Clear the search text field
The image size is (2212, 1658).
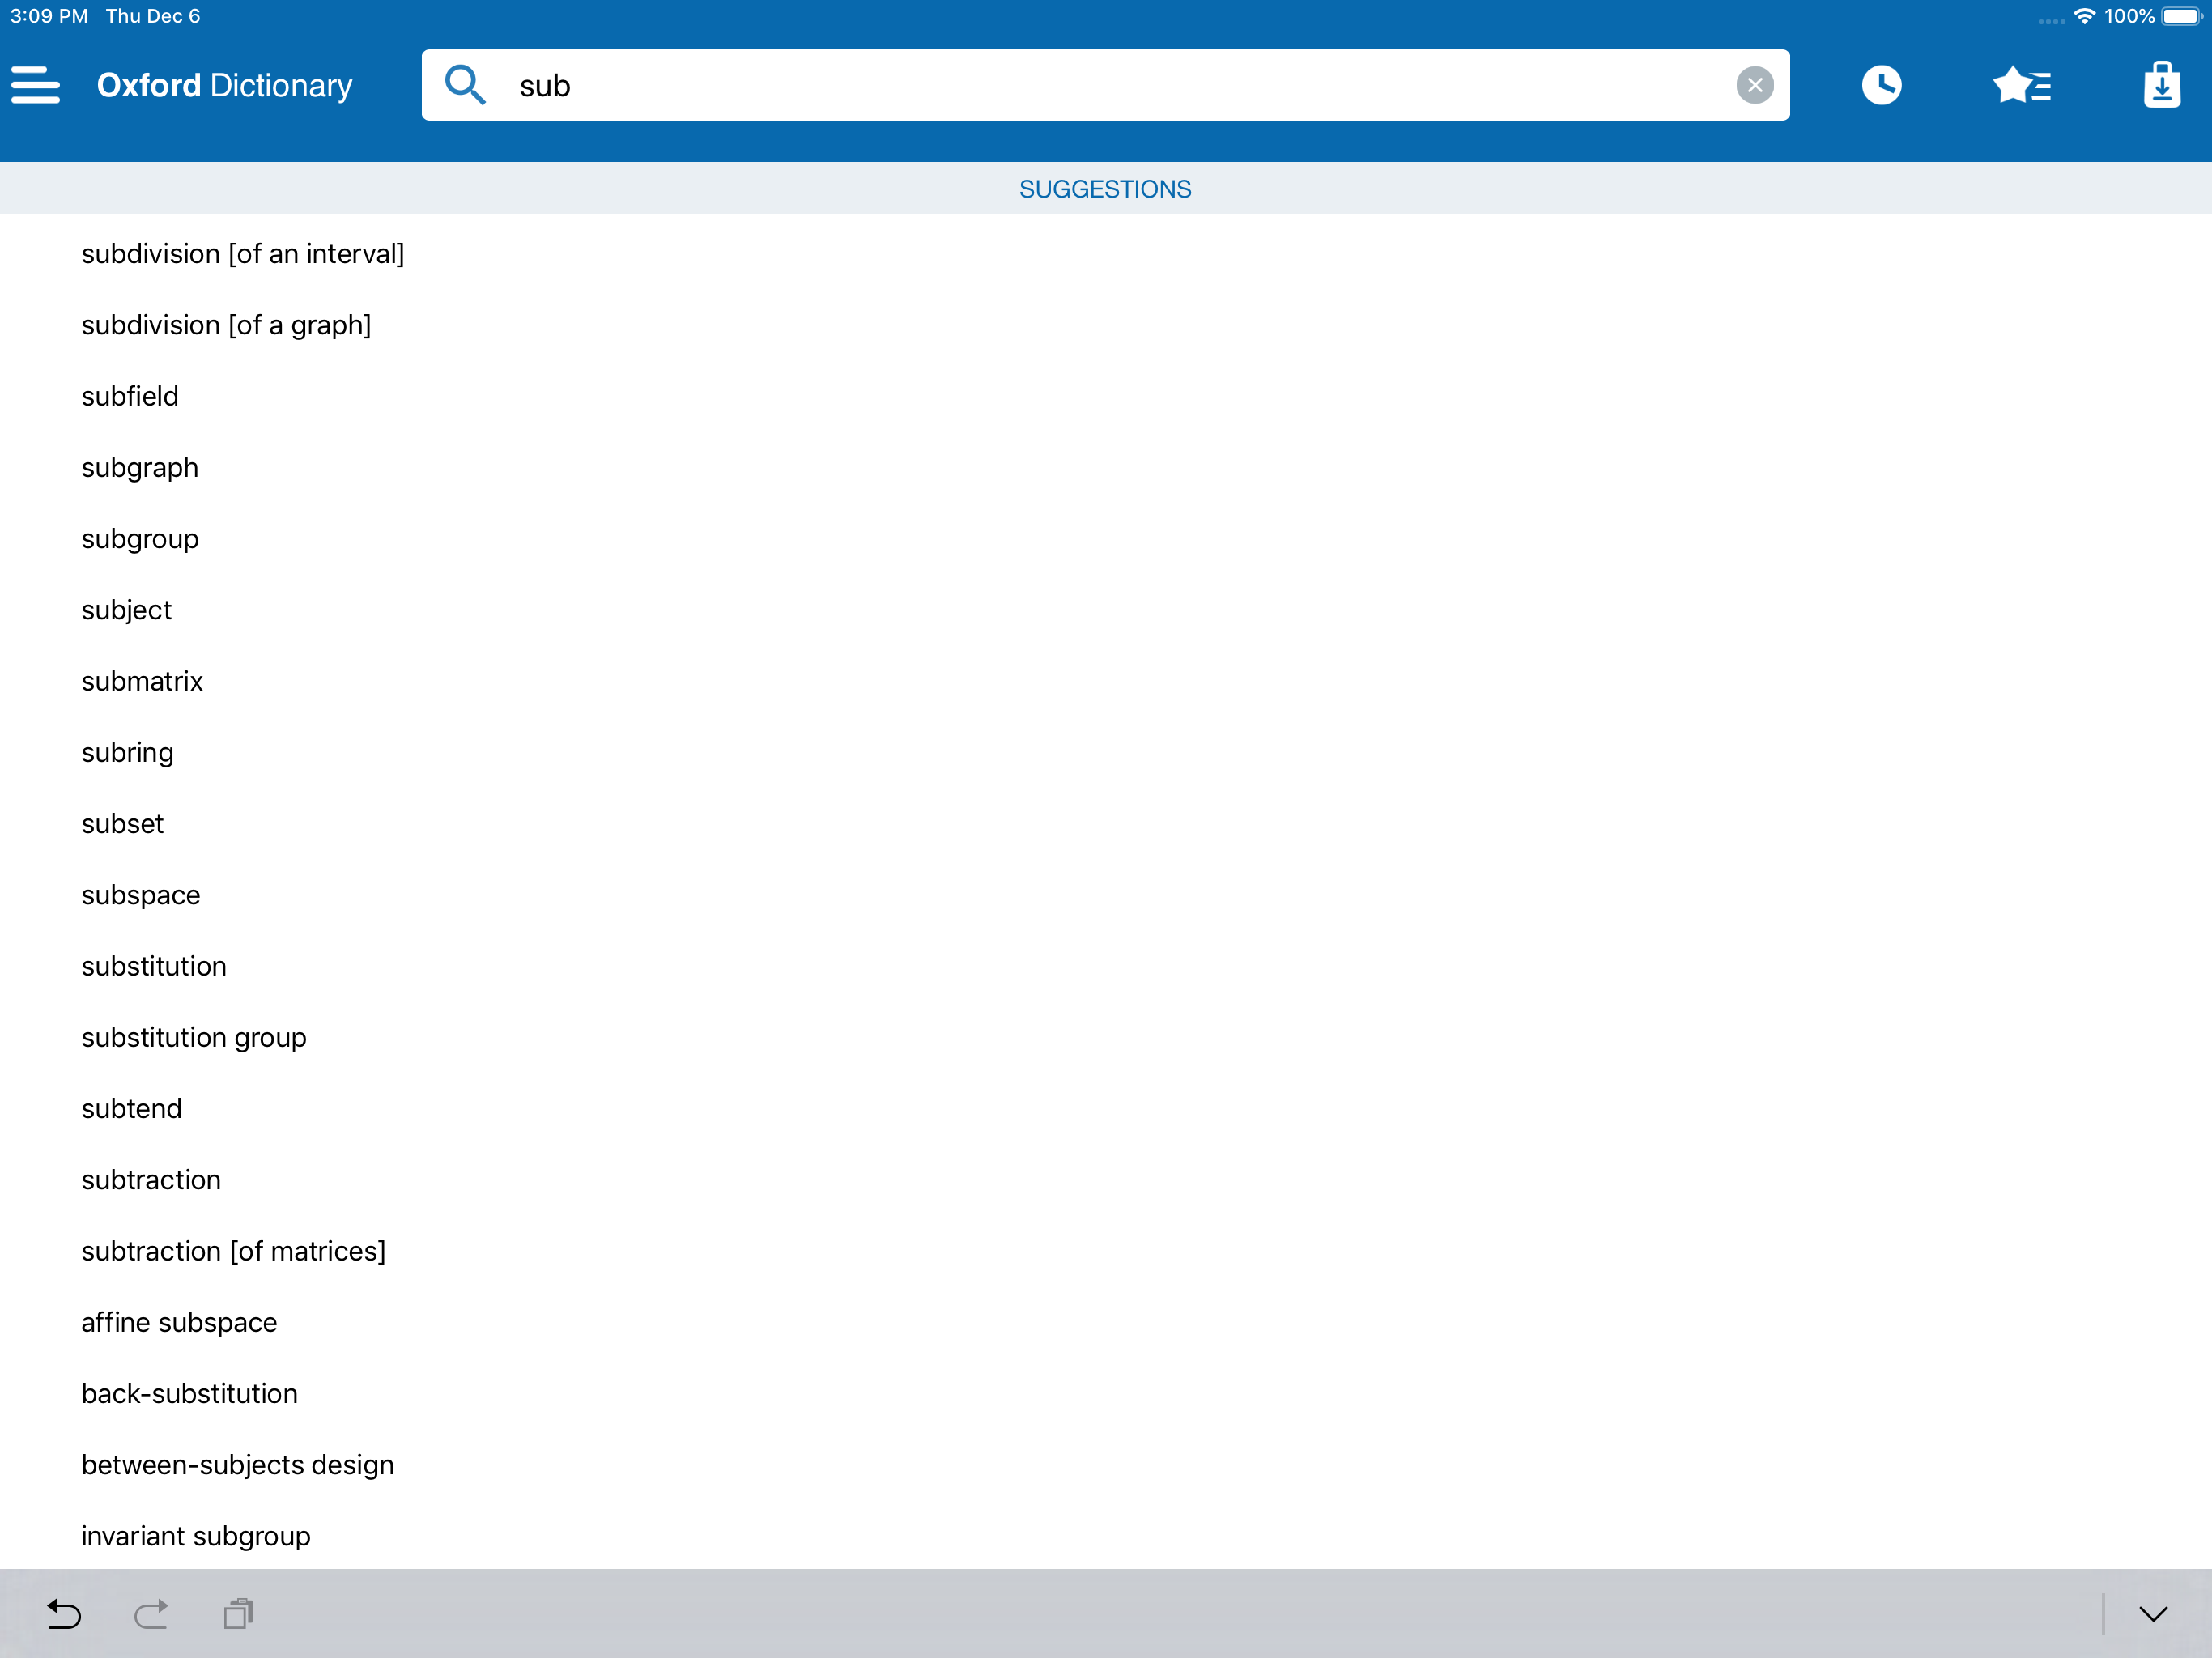[x=1754, y=85]
